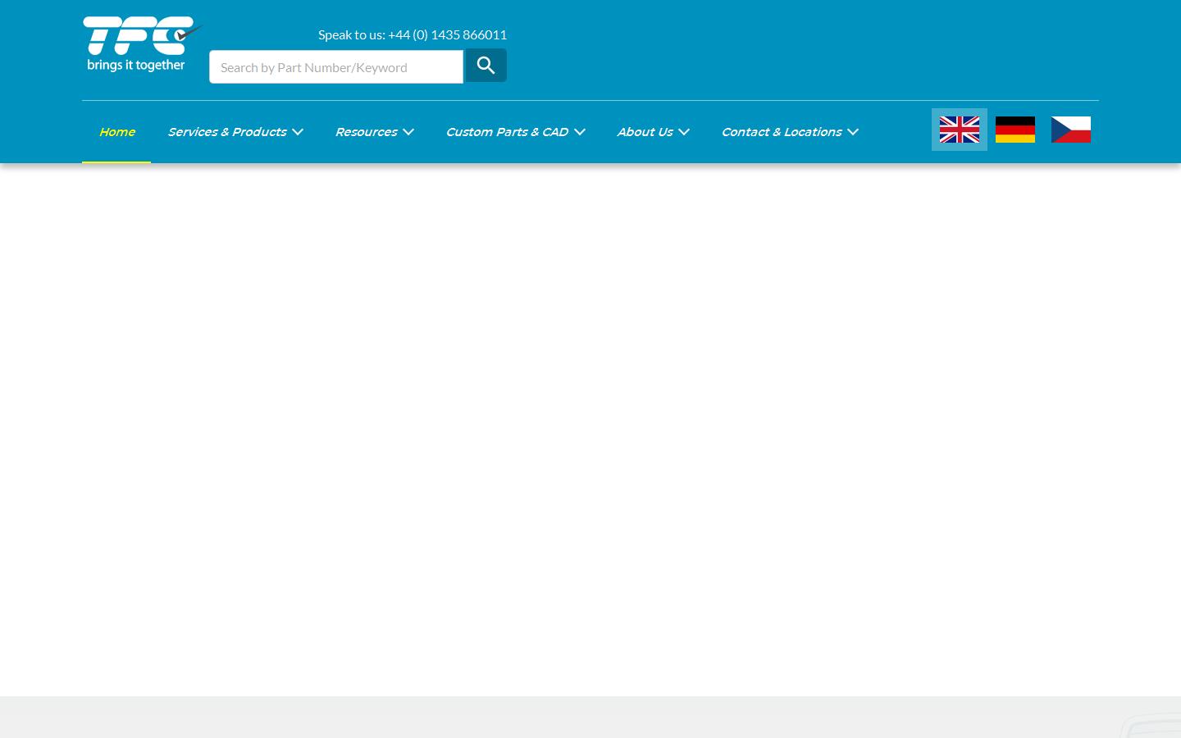Viewport: 1181px width, 738px height.
Task: Expand the Contact & Locations chevron
Action: pyautogui.click(x=853, y=132)
